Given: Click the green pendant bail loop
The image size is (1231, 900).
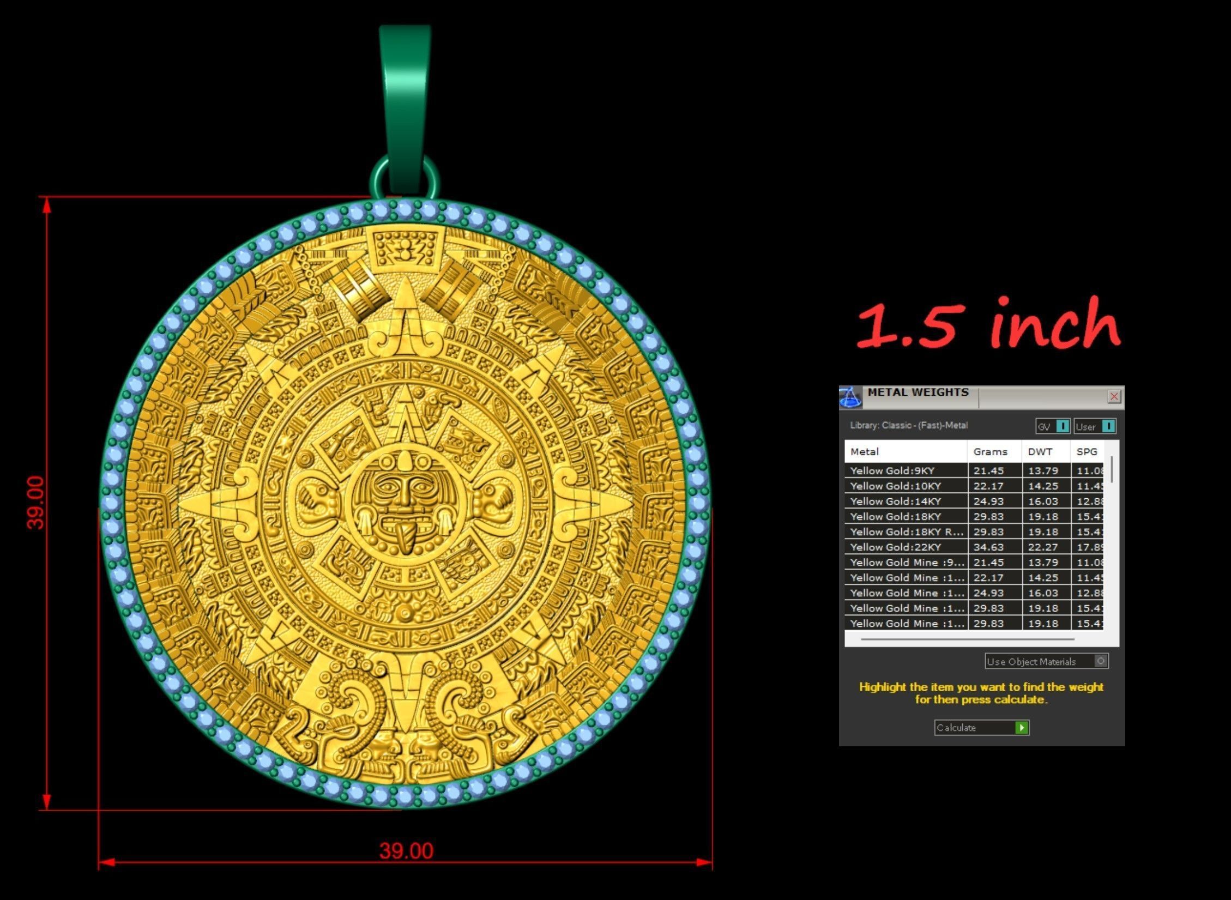Looking at the screenshot, I should pyautogui.click(x=405, y=109).
